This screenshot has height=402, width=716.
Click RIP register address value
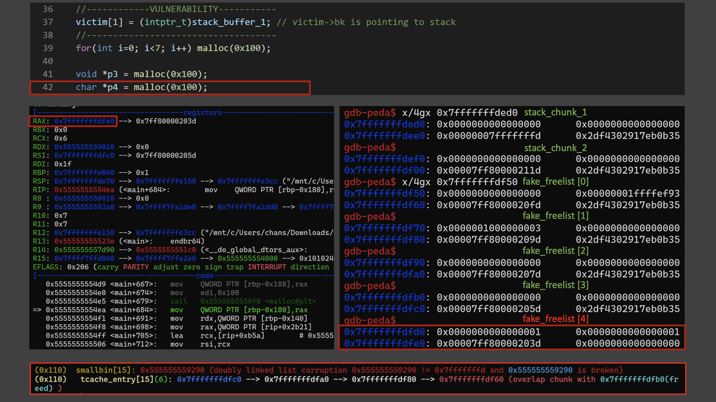[x=84, y=190]
